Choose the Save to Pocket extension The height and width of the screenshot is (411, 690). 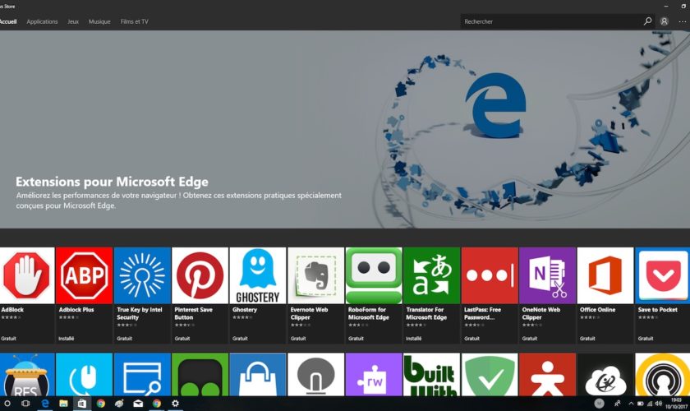[661, 276]
